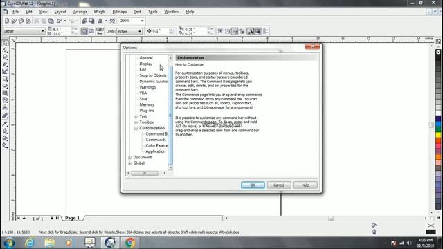
Task: Select the Polygon tool in toolbox
Action: [5, 93]
